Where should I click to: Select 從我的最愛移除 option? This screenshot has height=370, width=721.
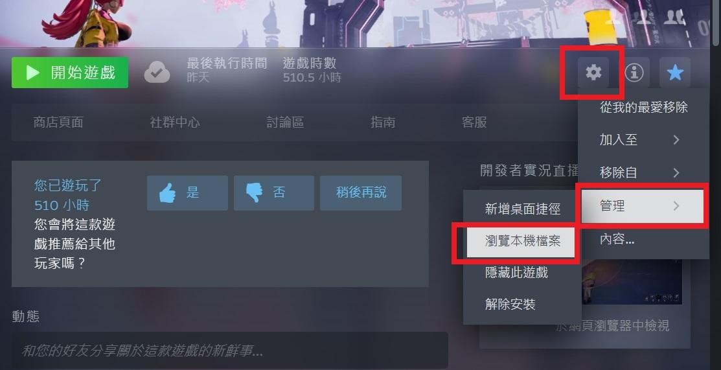click(643, 107)
